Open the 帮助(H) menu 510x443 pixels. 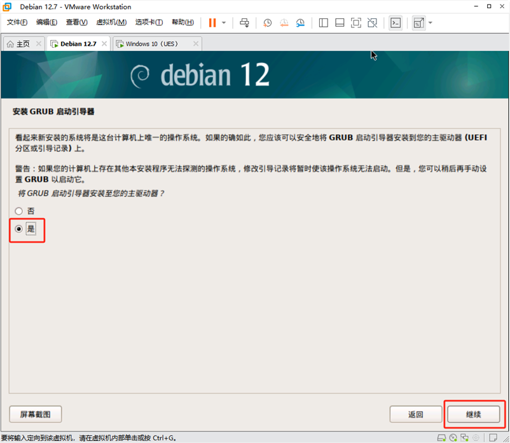coord(183,22)
